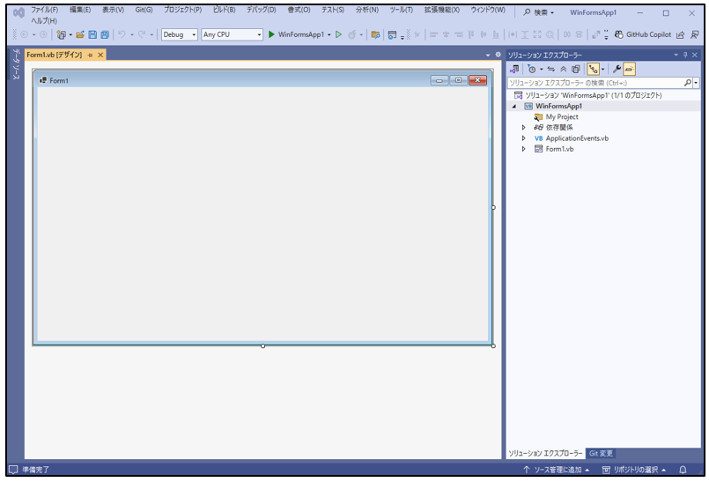Open the Debug configuration dropdown

pyautogui.click(x=180, y=35)
